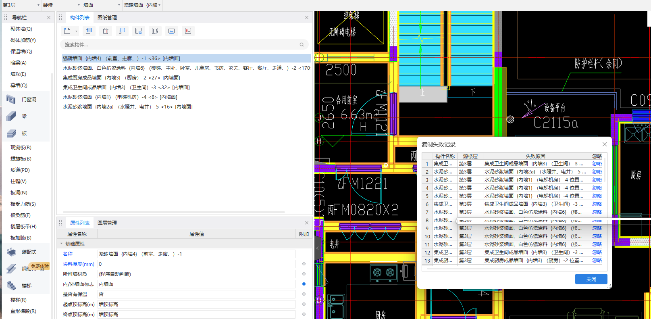651x319 pixels.
Task: Close the 构件列表 panel
Action: point(307,18)
